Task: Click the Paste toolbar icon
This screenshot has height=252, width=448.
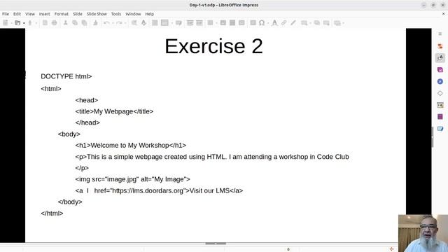Action: pyautogui.click(x=84, y=23)
